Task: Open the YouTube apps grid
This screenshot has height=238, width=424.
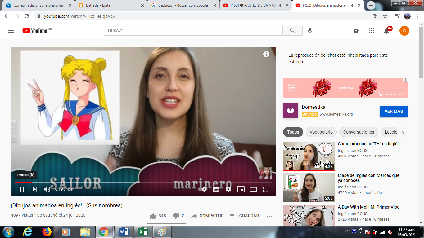Action: [372, 31]
